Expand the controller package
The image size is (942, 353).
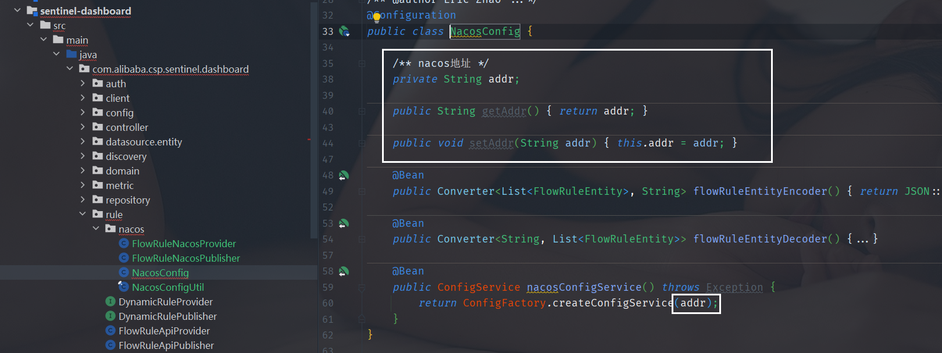83,127
